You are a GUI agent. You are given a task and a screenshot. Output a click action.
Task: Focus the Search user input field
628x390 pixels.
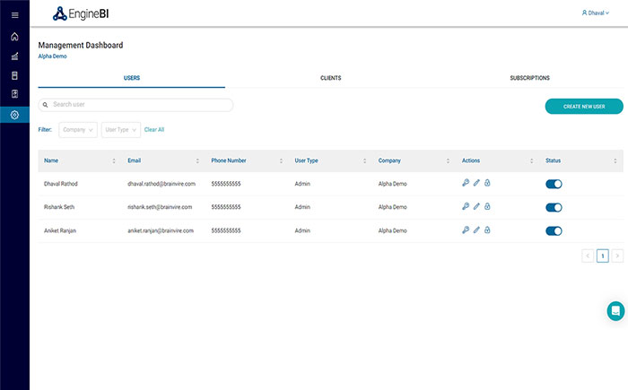135,105
